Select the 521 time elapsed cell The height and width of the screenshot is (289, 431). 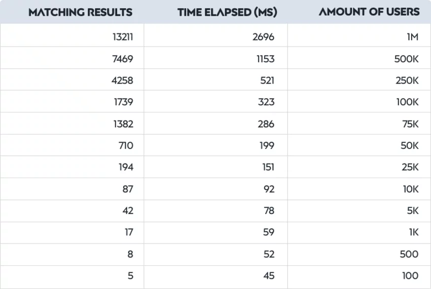216,79
